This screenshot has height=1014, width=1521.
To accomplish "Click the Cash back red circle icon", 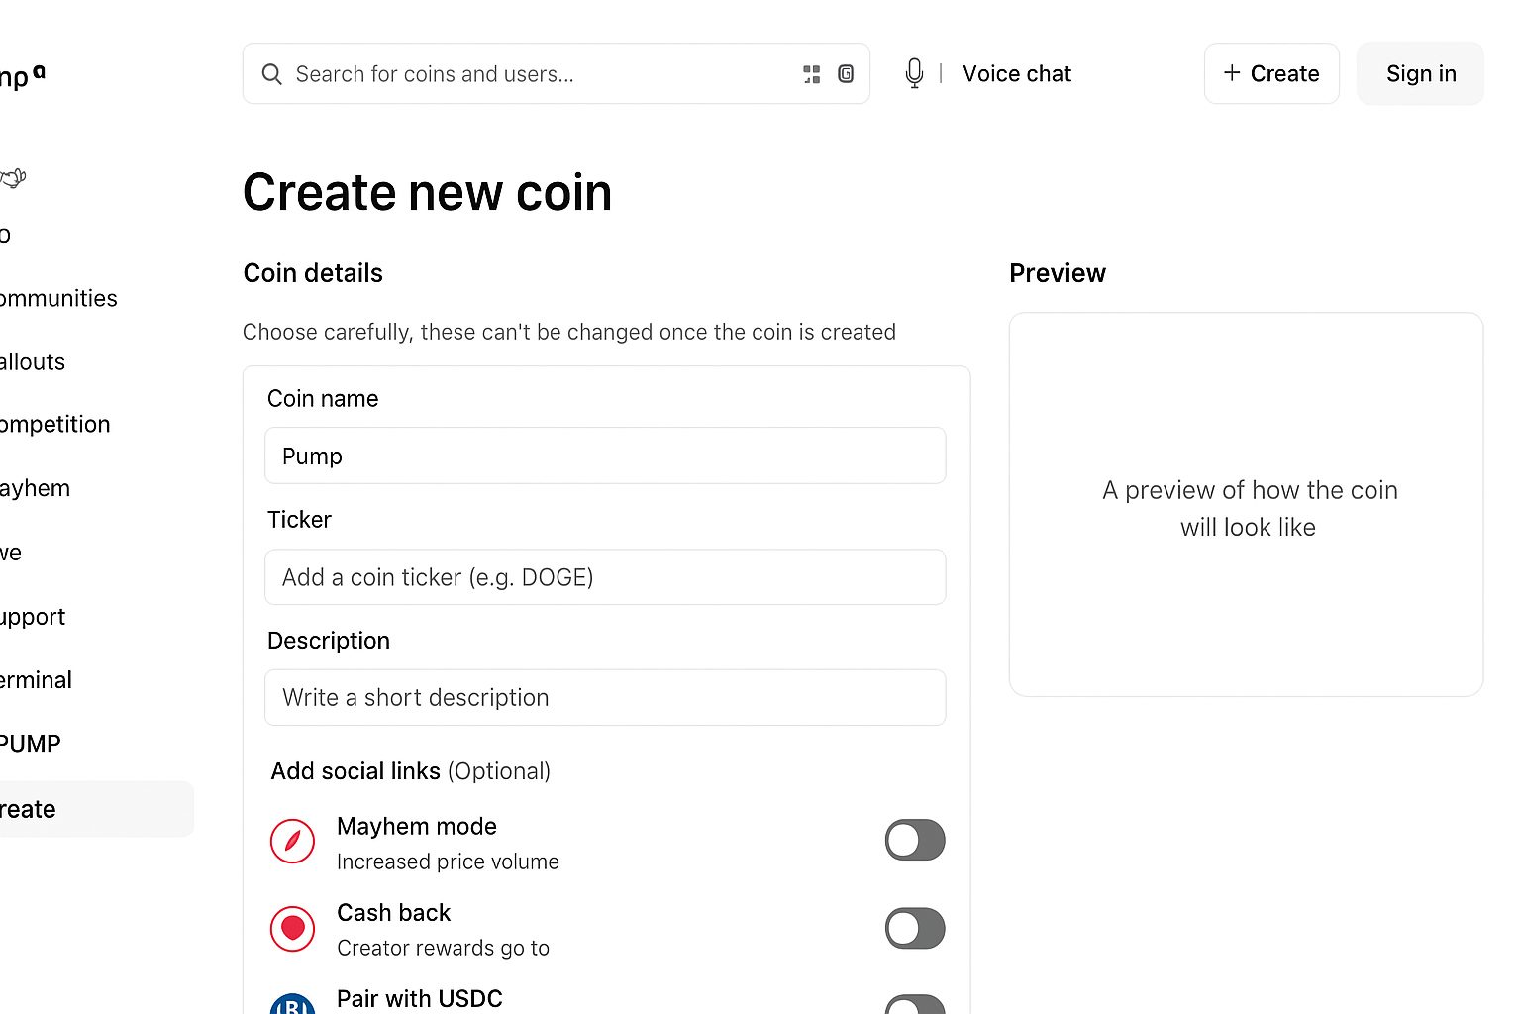I will click(x=293, y=929).
